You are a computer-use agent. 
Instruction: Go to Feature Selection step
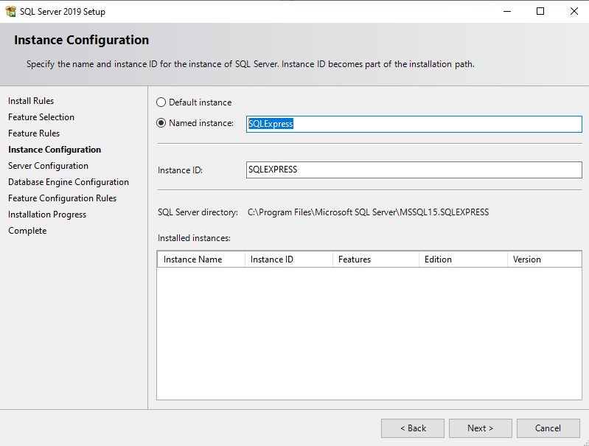[41, 117]
